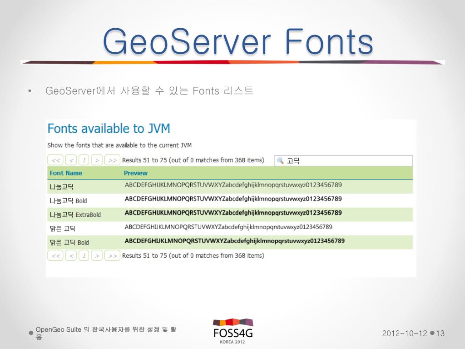Select the 나눔고딕 Bold font name
Image resolution: width=465 pixels, height=349 pixels.
point(68,201)
